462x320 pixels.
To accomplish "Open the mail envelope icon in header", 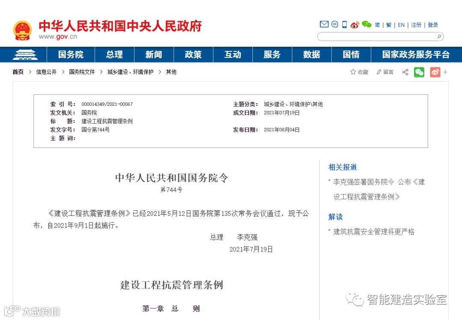I will [x=324, y=24].
